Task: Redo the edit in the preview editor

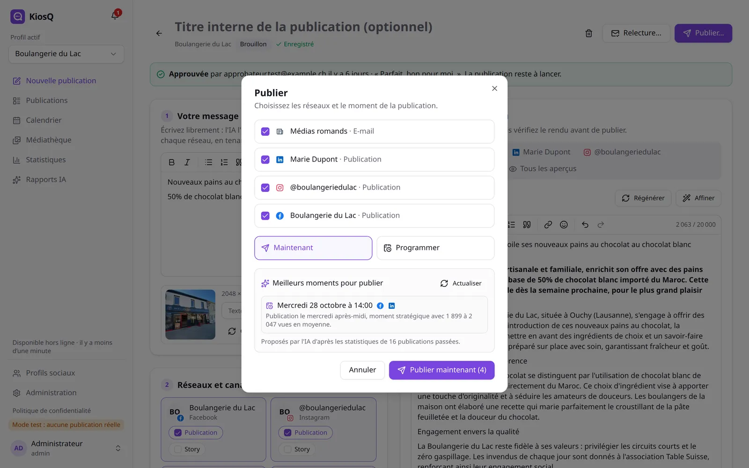Action: 601,225
